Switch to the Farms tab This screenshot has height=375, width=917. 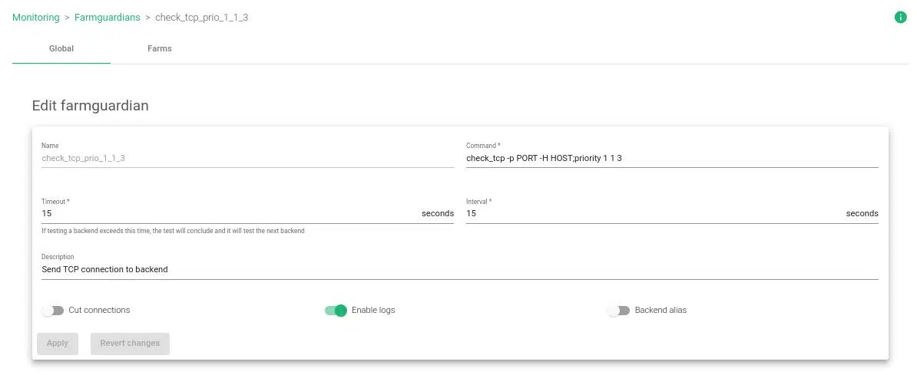pyautogui.click(x=160, y=49)
